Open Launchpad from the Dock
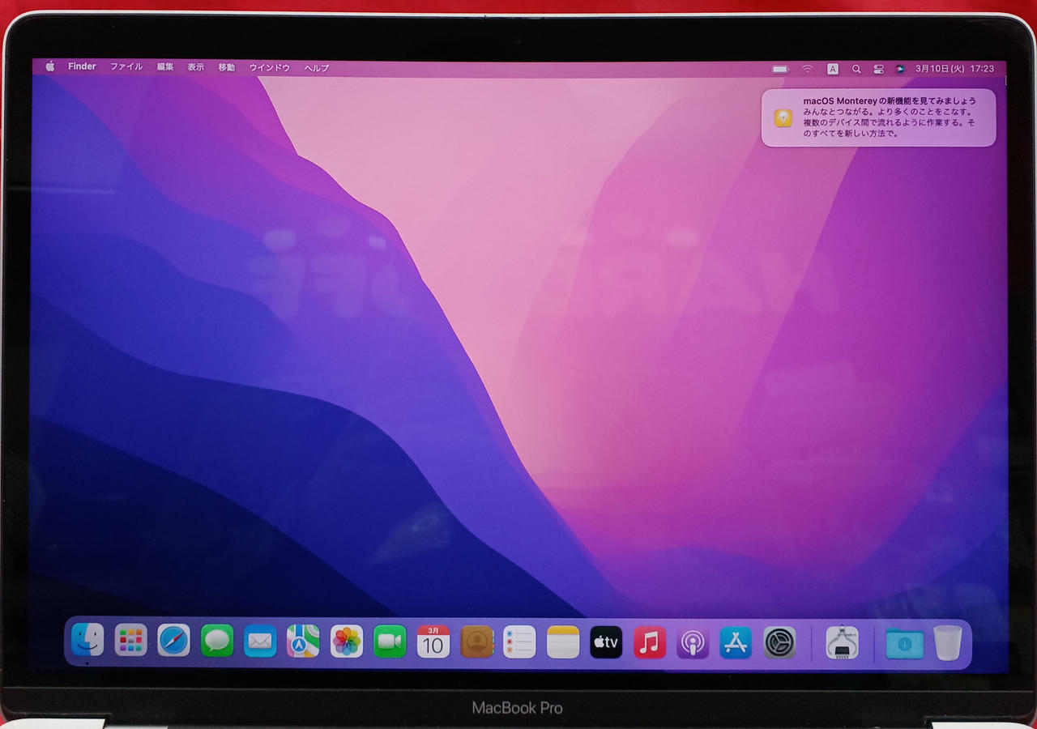Screen dimensions: 1037x729 130,642
